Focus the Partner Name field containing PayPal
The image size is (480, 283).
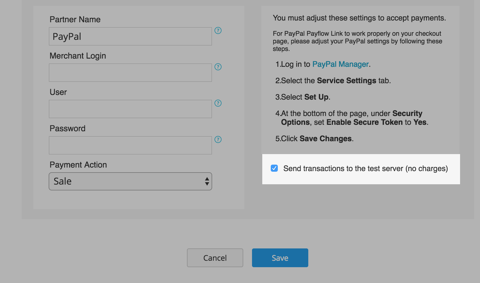pyautogui.click(x=130, y=36)
